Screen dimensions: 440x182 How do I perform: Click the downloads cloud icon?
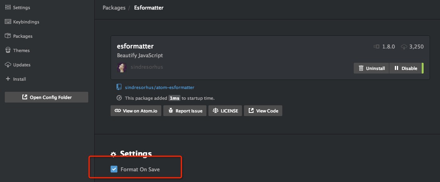click(404, 47)
